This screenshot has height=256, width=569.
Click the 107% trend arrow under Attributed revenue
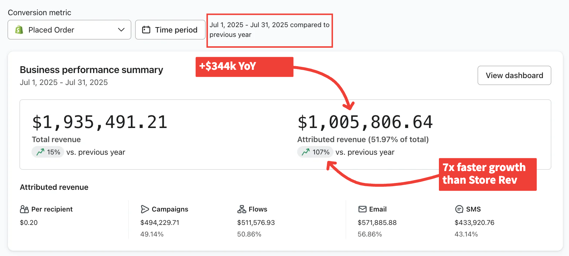coord(306,152)
